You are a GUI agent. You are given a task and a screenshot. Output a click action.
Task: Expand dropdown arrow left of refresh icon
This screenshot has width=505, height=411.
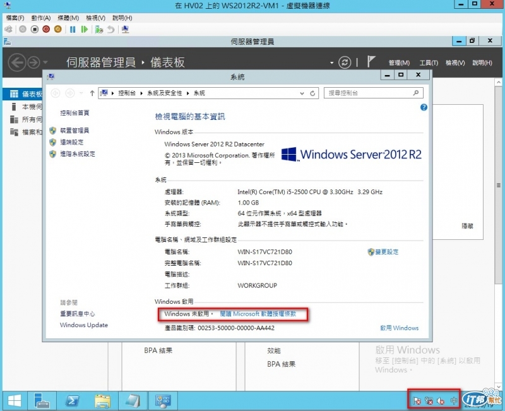click(x=332, y=63)
